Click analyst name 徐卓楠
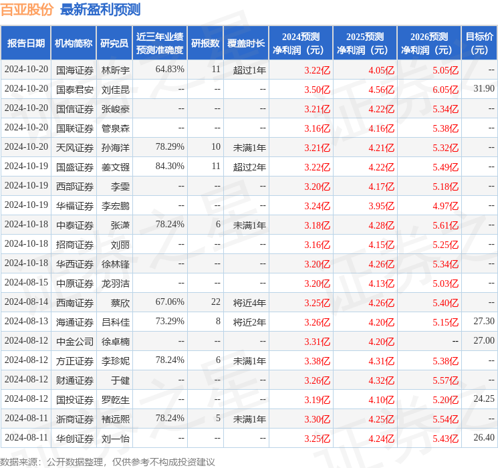Image resolution: width=498 pixels, height=468 pixels. tap(115, 342)
